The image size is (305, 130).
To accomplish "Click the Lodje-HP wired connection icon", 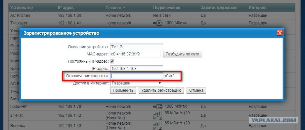I will tap(158, 107).
